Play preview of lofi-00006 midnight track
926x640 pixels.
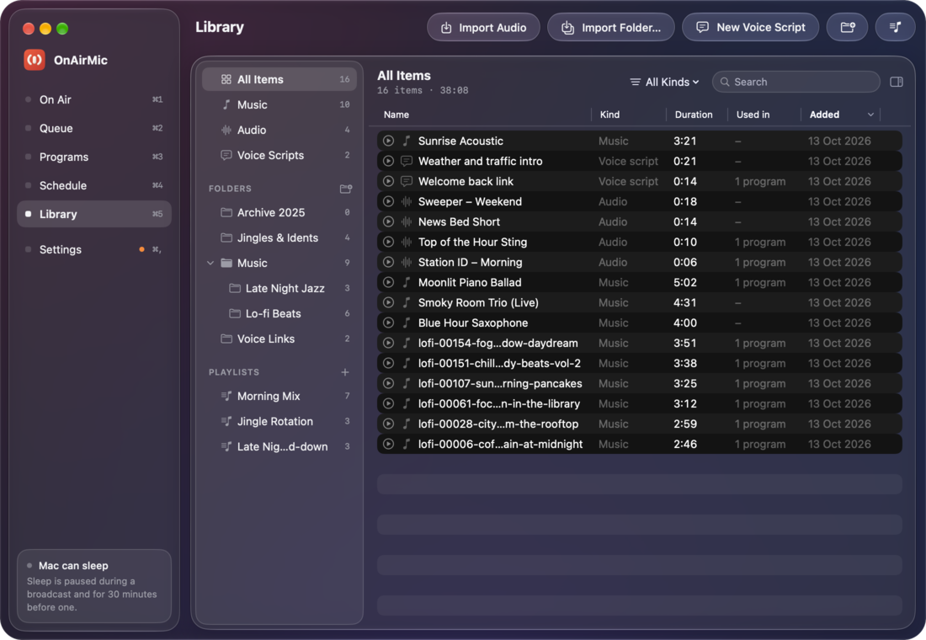[388, 444]
